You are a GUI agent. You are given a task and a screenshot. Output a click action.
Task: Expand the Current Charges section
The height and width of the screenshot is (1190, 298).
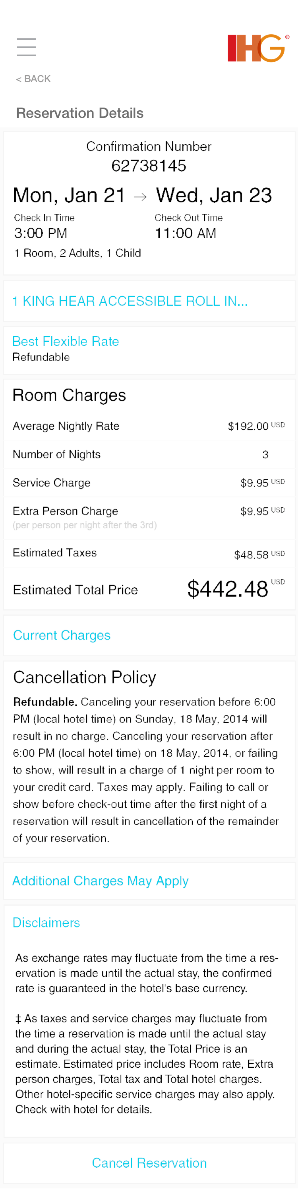click(x=62, y=635)
